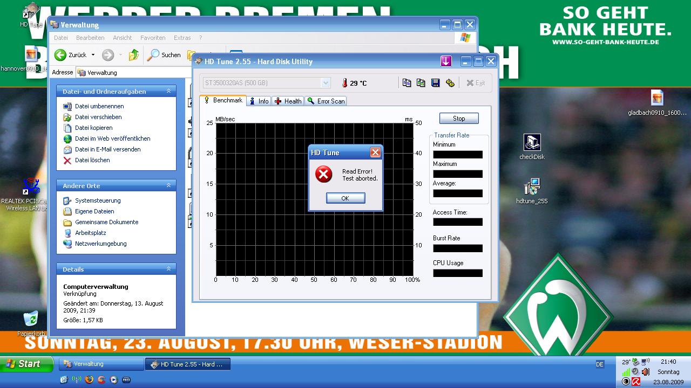This screenshot has width=691, height=388.
Task: Click the Datei kopieren link
Action: 94,128
